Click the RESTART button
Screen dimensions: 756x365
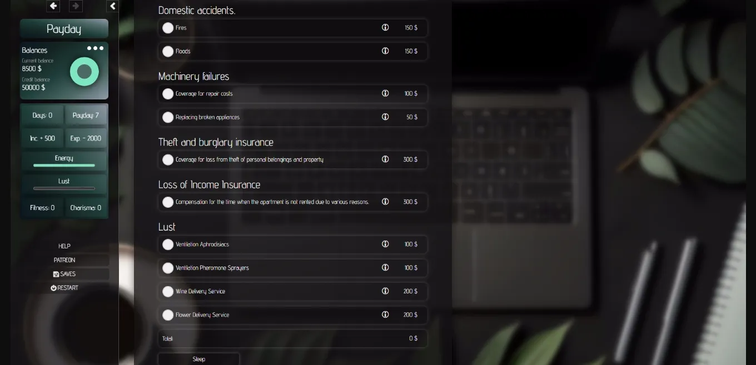64,288
